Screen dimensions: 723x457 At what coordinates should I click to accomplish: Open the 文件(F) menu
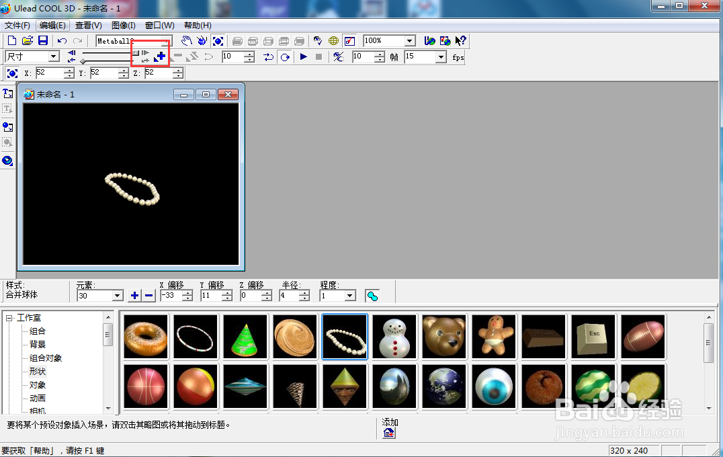click(x=17, y=26)
